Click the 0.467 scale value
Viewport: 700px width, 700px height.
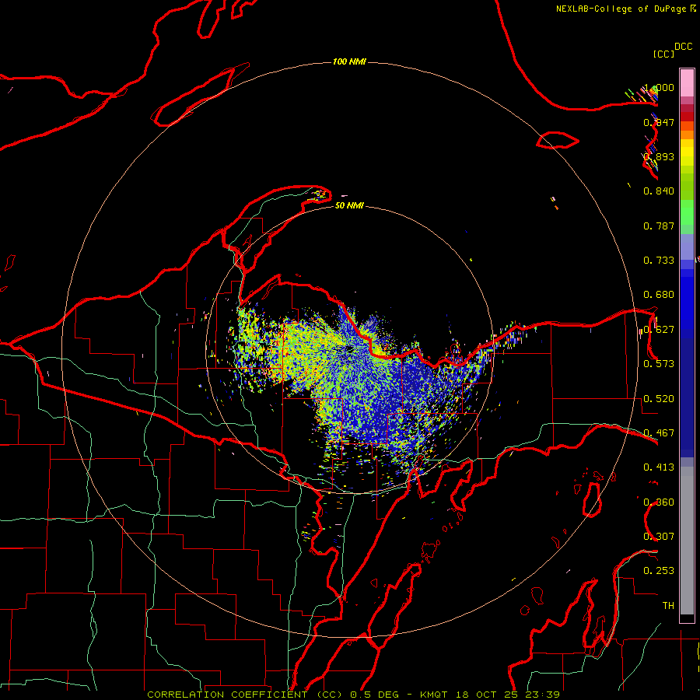(659, 433)
